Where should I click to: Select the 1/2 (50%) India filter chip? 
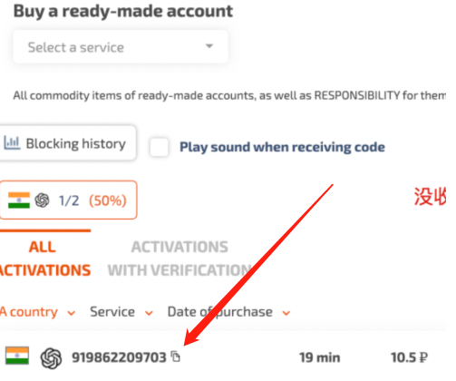coord(68,200)
